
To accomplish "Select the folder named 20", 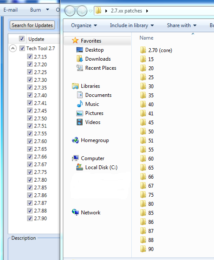I will (151, 68).
